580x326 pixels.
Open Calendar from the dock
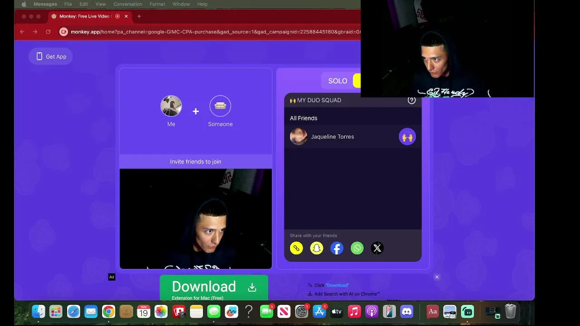tap(144, 312)
